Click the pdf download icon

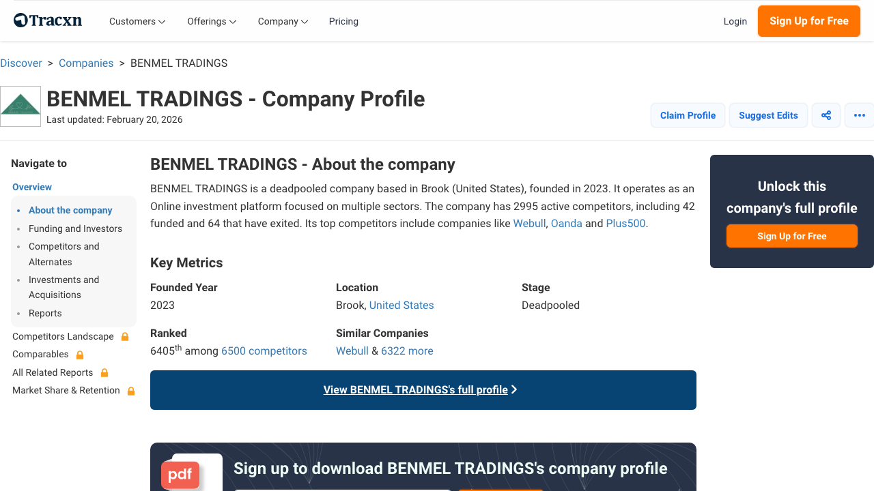tap(180, 475)
